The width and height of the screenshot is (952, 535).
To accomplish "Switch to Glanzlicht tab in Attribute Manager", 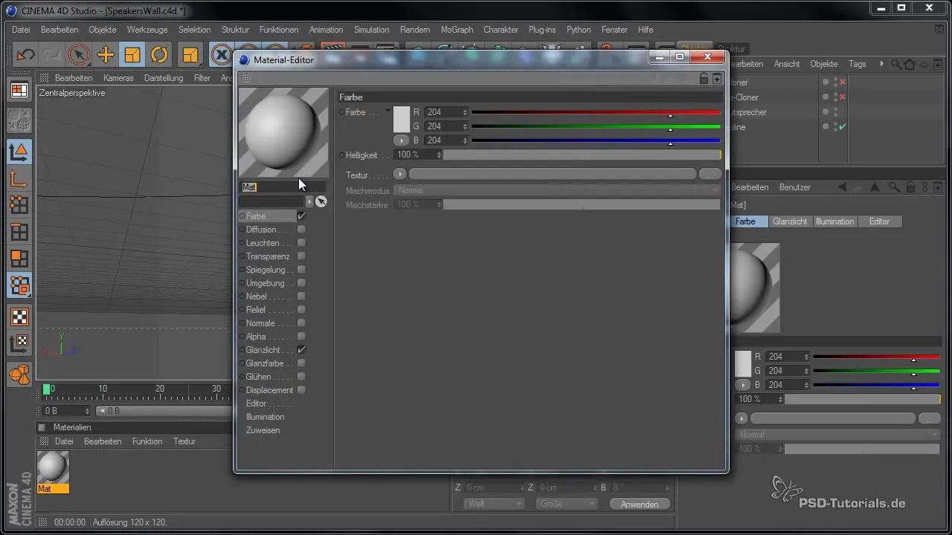I will coord(790,221).
